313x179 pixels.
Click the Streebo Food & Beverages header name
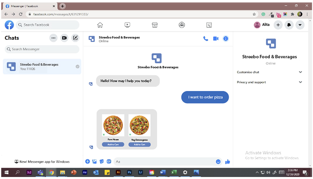[119, 37]
